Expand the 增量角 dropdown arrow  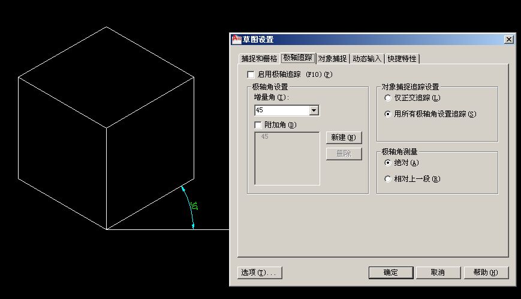(x=314, y=110)
